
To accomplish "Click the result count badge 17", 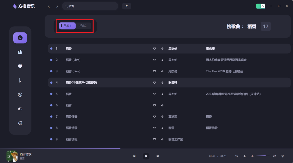I will (x=266, y=26).
